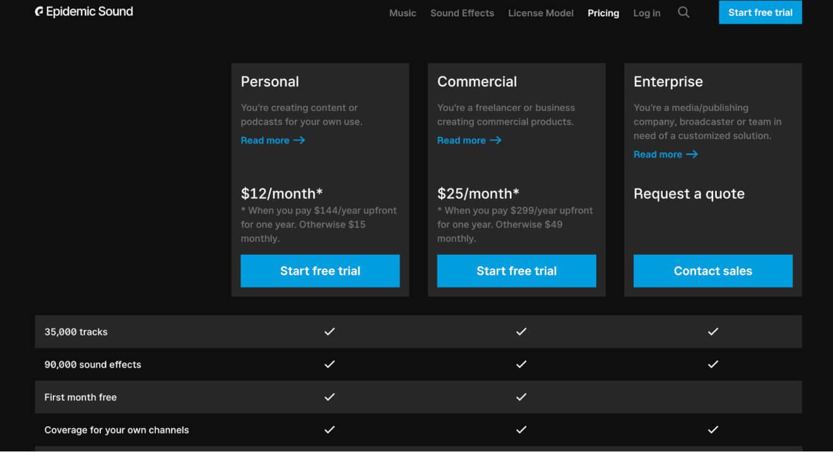Click the $144/year upfront note
Image resolution: width=833 pixels, height=452 pixels.
(319, 224)
